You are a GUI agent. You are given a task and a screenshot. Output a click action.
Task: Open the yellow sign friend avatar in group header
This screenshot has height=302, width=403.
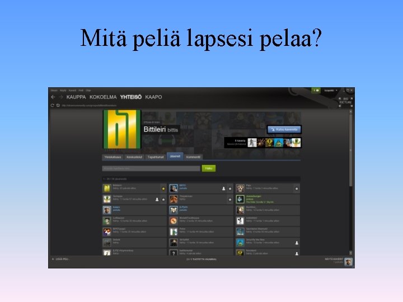tap(270, 143)
